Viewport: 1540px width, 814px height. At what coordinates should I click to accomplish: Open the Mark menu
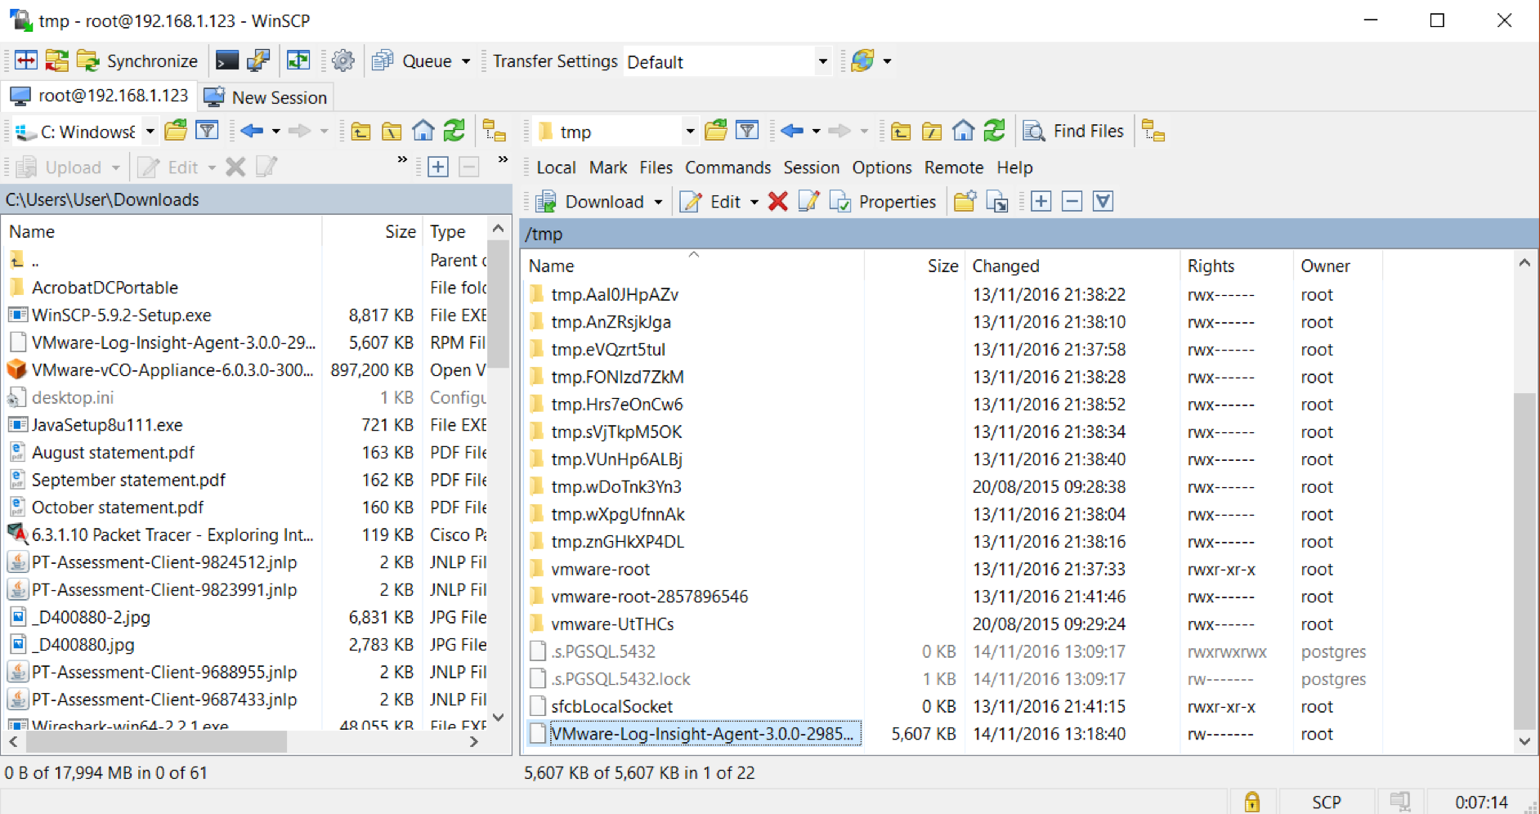pyautogui.click(x=608, y=168)
